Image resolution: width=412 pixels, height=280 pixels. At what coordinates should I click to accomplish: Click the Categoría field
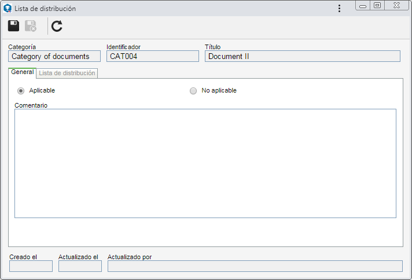tap(54, 56)
